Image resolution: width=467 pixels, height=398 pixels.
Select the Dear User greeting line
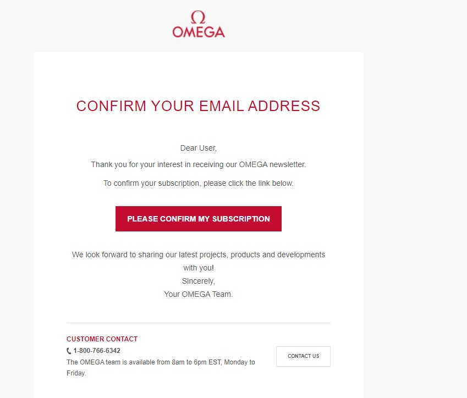[198, 148]
